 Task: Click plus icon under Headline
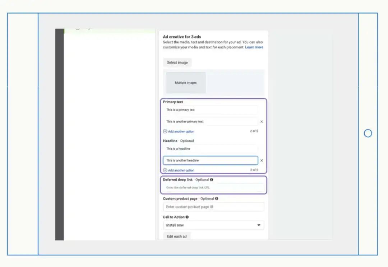click(165, 170)
